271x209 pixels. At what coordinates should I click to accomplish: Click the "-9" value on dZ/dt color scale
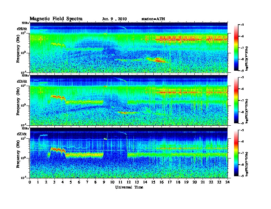click(x=242, y=176)
